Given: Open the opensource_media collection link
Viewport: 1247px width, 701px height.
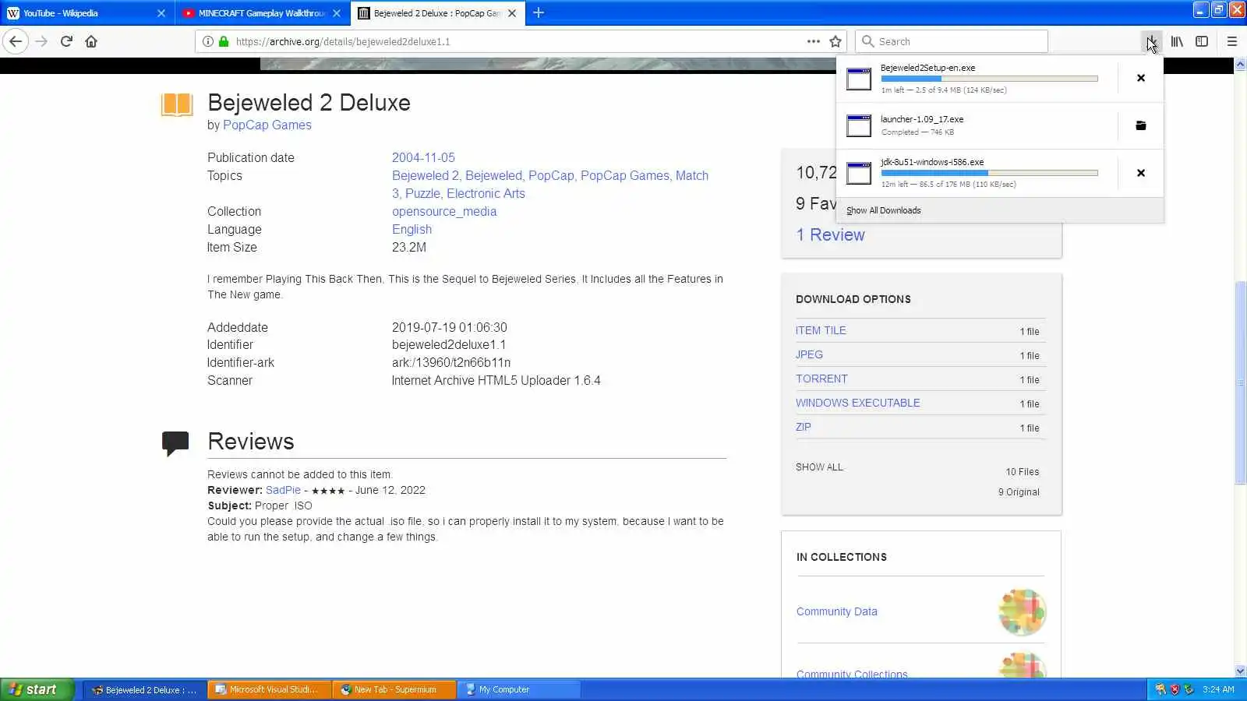Looking at the screenshot, I should [x=444, y=212].
